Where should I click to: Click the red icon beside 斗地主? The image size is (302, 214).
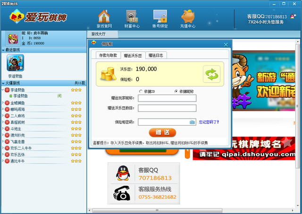pos(7,129)
